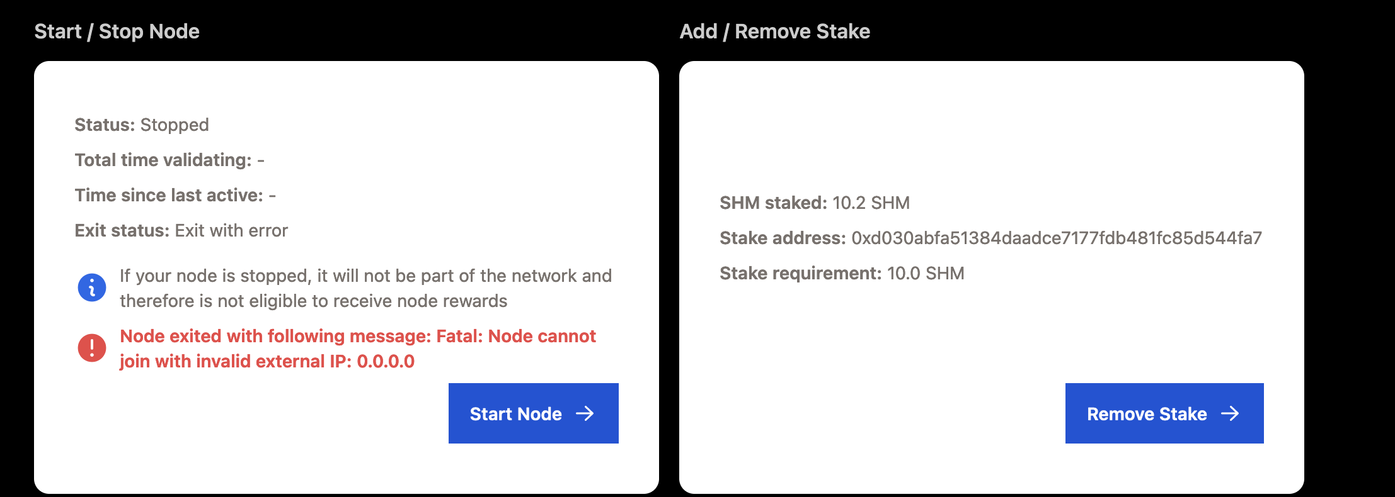The image size is (1395, 497).
Task: Click the red node exit error message
Action: 357,349
